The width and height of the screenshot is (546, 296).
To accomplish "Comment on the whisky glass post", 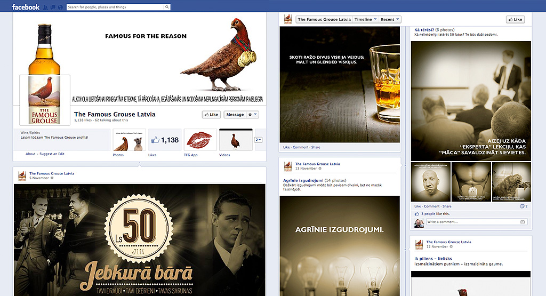I will tap(301, 147).
